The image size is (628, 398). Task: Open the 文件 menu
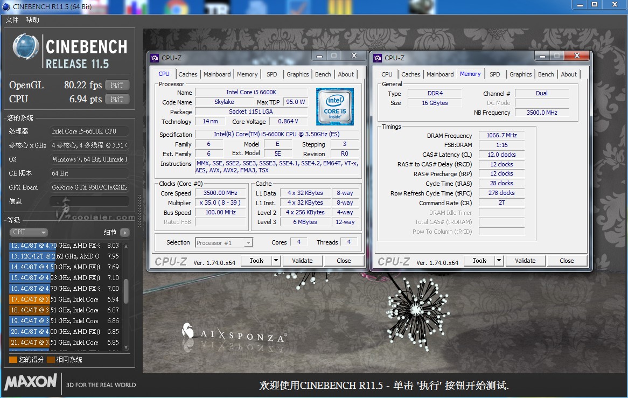pyautogui.click(x=12, y=19)
